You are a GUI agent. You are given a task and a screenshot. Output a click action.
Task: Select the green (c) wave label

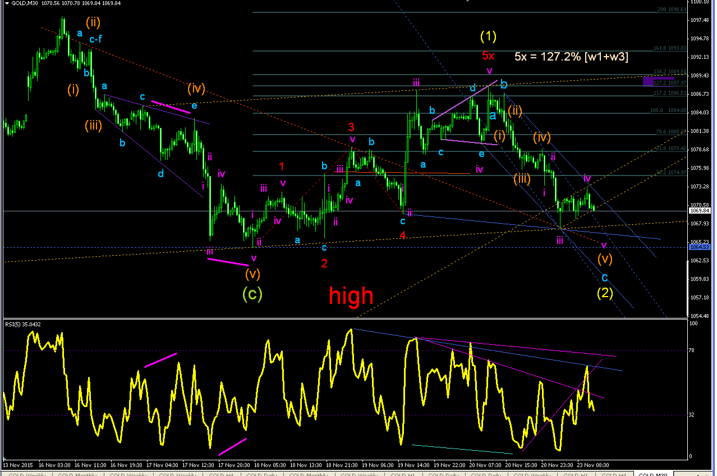(252, 293)
